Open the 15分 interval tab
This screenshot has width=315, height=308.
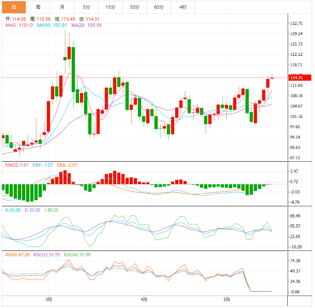tap(111, 7)
